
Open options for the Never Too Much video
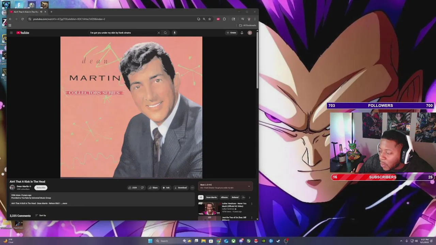[x=252, y=204]
